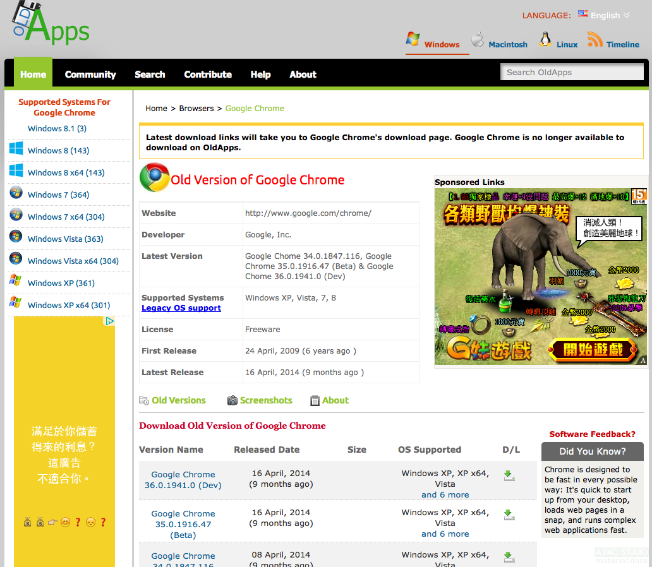
Task: Click the Did You Know header
Action: click(x=592, y=451)
